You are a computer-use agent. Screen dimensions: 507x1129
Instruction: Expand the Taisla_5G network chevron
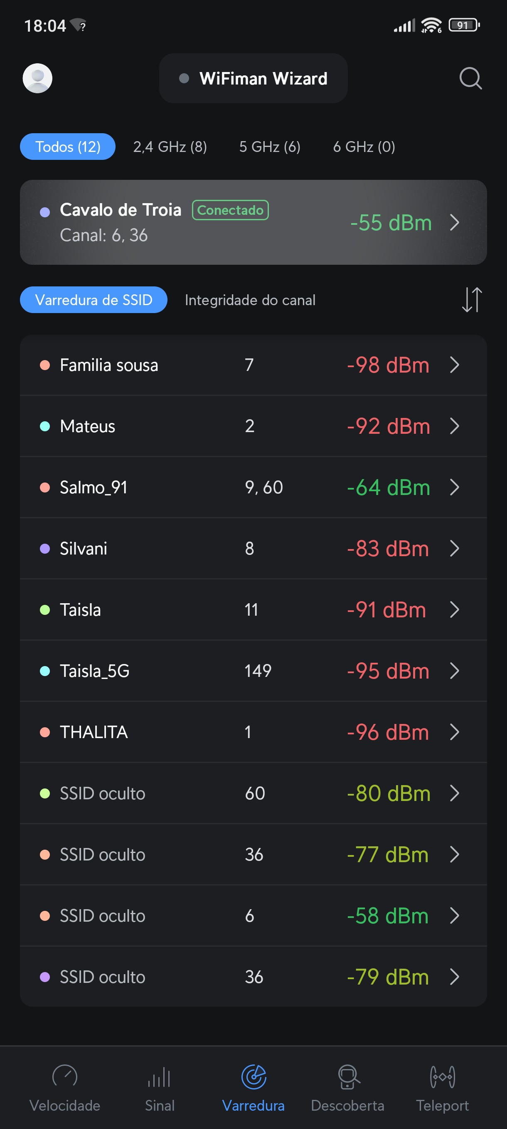pos(455,671)
